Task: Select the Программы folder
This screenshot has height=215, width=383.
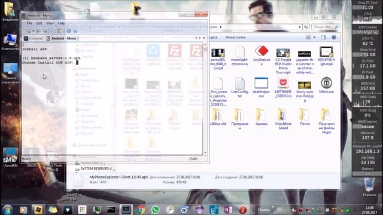Action: pos(239,119)
